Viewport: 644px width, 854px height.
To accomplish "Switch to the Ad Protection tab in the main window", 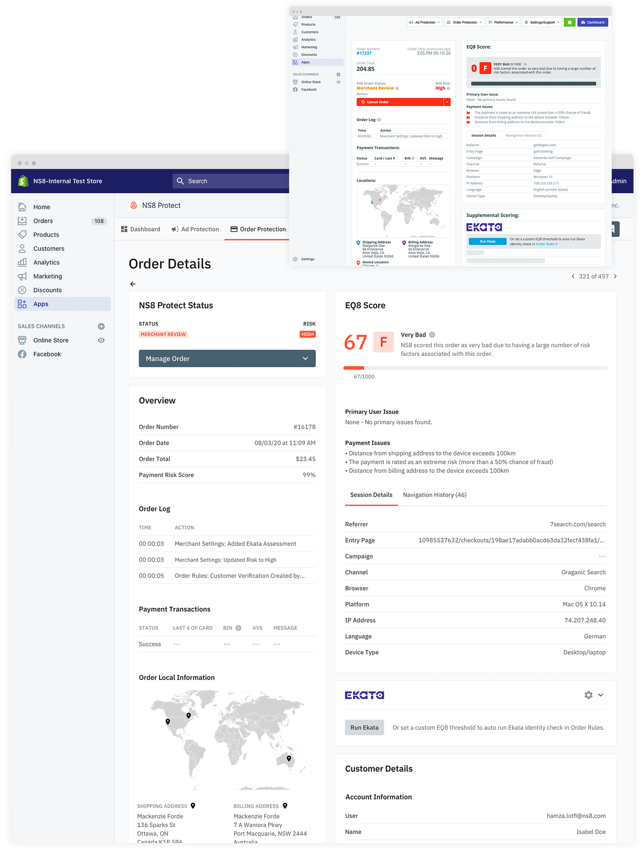I will click(x=195, y=229).
